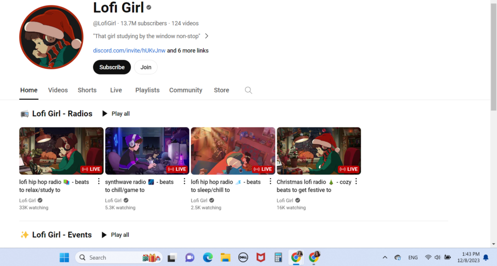Open the Windows Start menu

point(65,257)
